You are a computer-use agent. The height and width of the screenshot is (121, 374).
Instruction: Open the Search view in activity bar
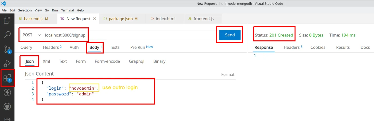[x=7, y=35]
